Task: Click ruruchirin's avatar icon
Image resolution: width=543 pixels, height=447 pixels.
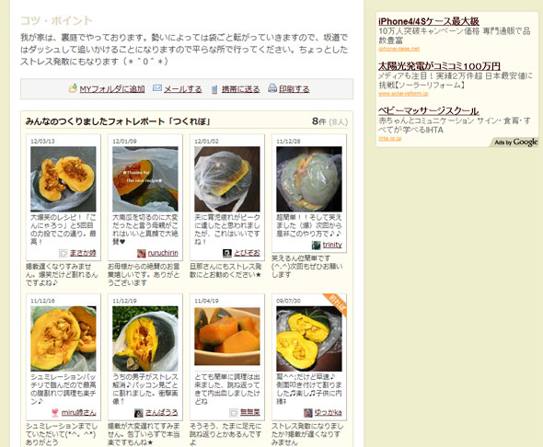Action: 142,253
